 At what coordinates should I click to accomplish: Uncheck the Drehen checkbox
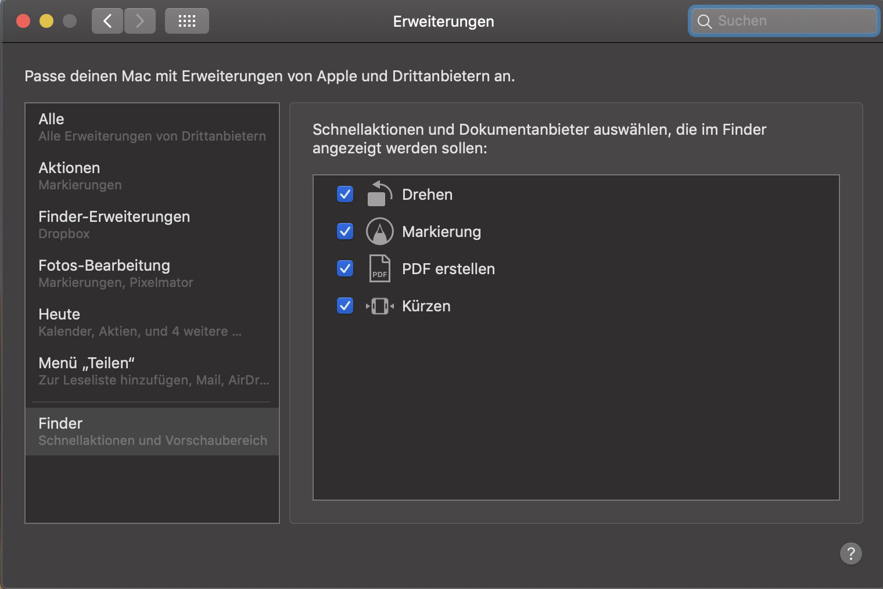345,194
